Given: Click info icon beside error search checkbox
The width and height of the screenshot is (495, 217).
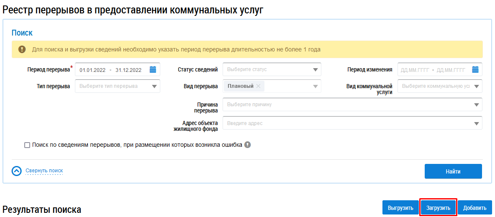Looking at the screenshot, I should (x=247, y=145).
